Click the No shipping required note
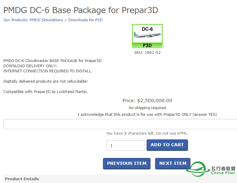 pyautogui.click(x=147, y=108)
